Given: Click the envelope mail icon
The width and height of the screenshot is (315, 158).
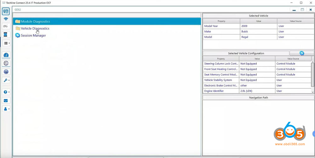Looking at the screenshot, I should (6, 100).
